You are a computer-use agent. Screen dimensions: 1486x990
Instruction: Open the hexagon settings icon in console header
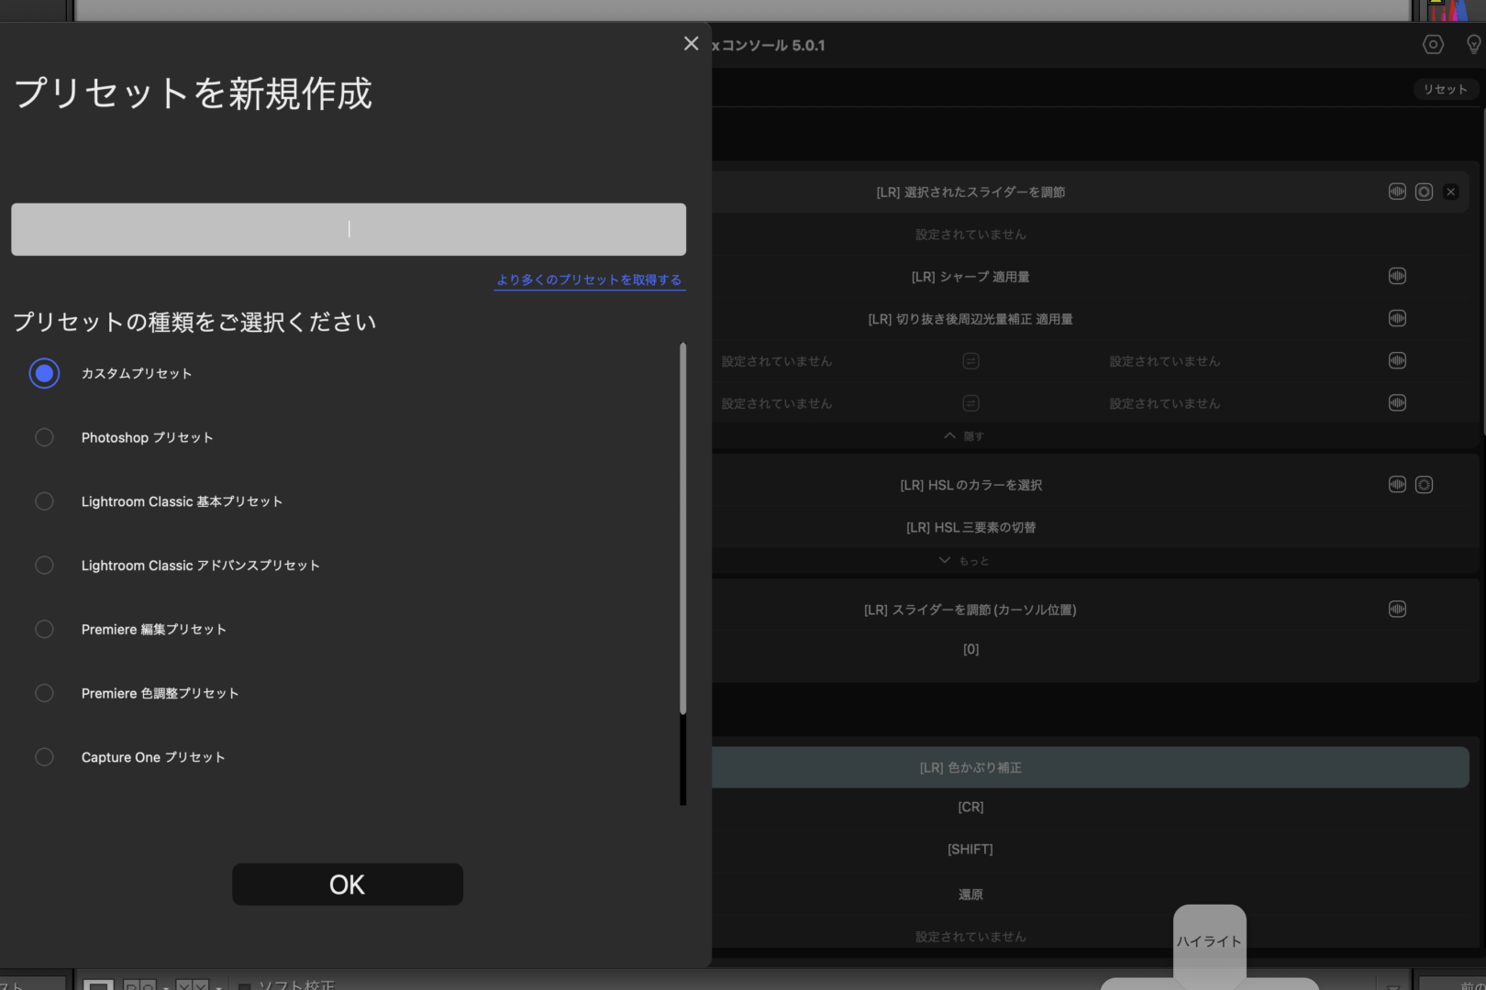(1433, 44)
